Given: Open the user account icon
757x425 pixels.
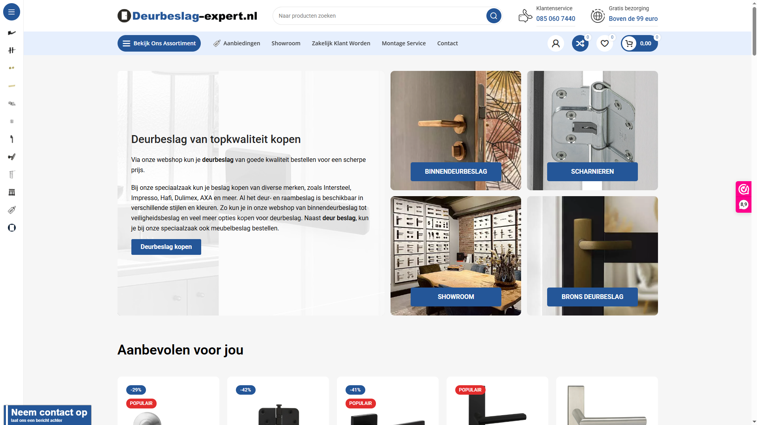Looking at the screenshot, I should pyautogui.click(x=556, y=43).
